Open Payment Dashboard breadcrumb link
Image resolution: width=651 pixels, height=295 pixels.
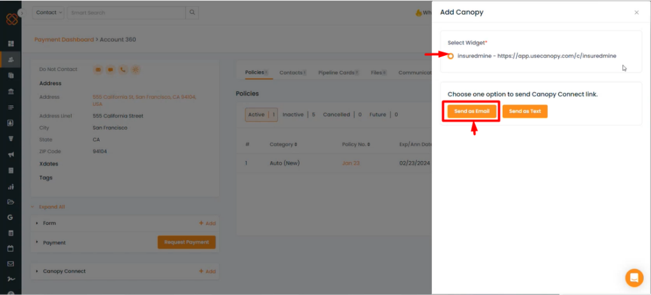click(x=64, y=39)
